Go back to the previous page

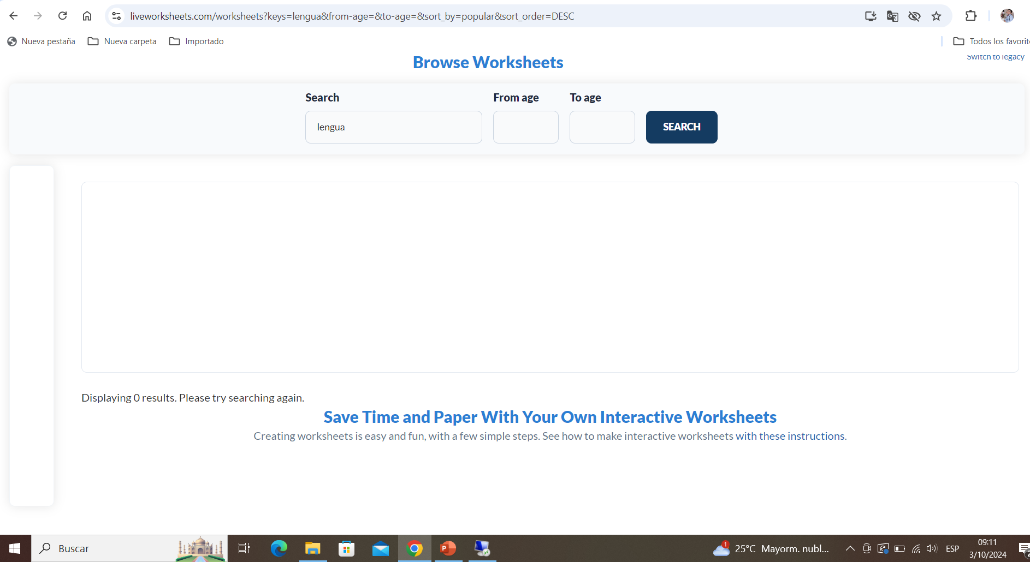point(14,16)
